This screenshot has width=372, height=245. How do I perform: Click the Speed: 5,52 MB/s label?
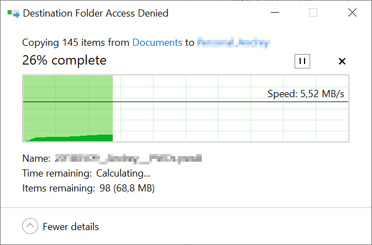(x=306, y=94)
